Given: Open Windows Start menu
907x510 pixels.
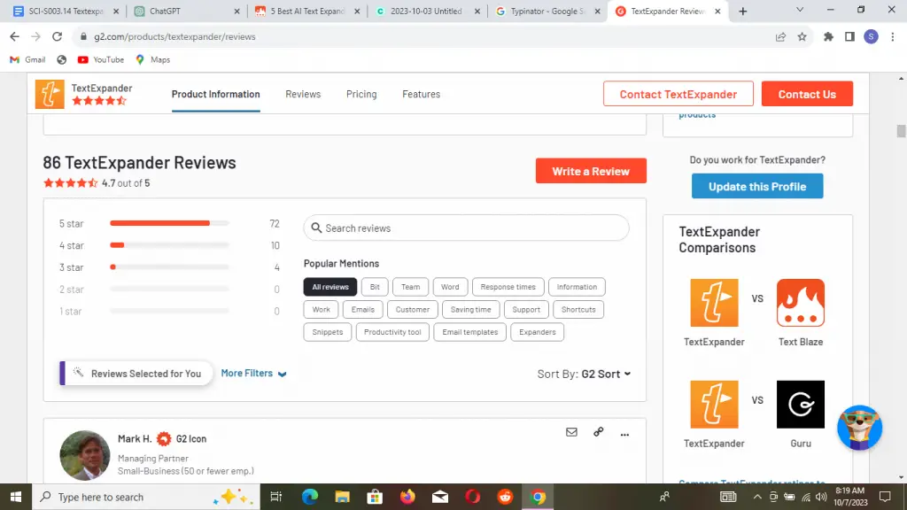Looking at the screenshot, I should point(16,497).
